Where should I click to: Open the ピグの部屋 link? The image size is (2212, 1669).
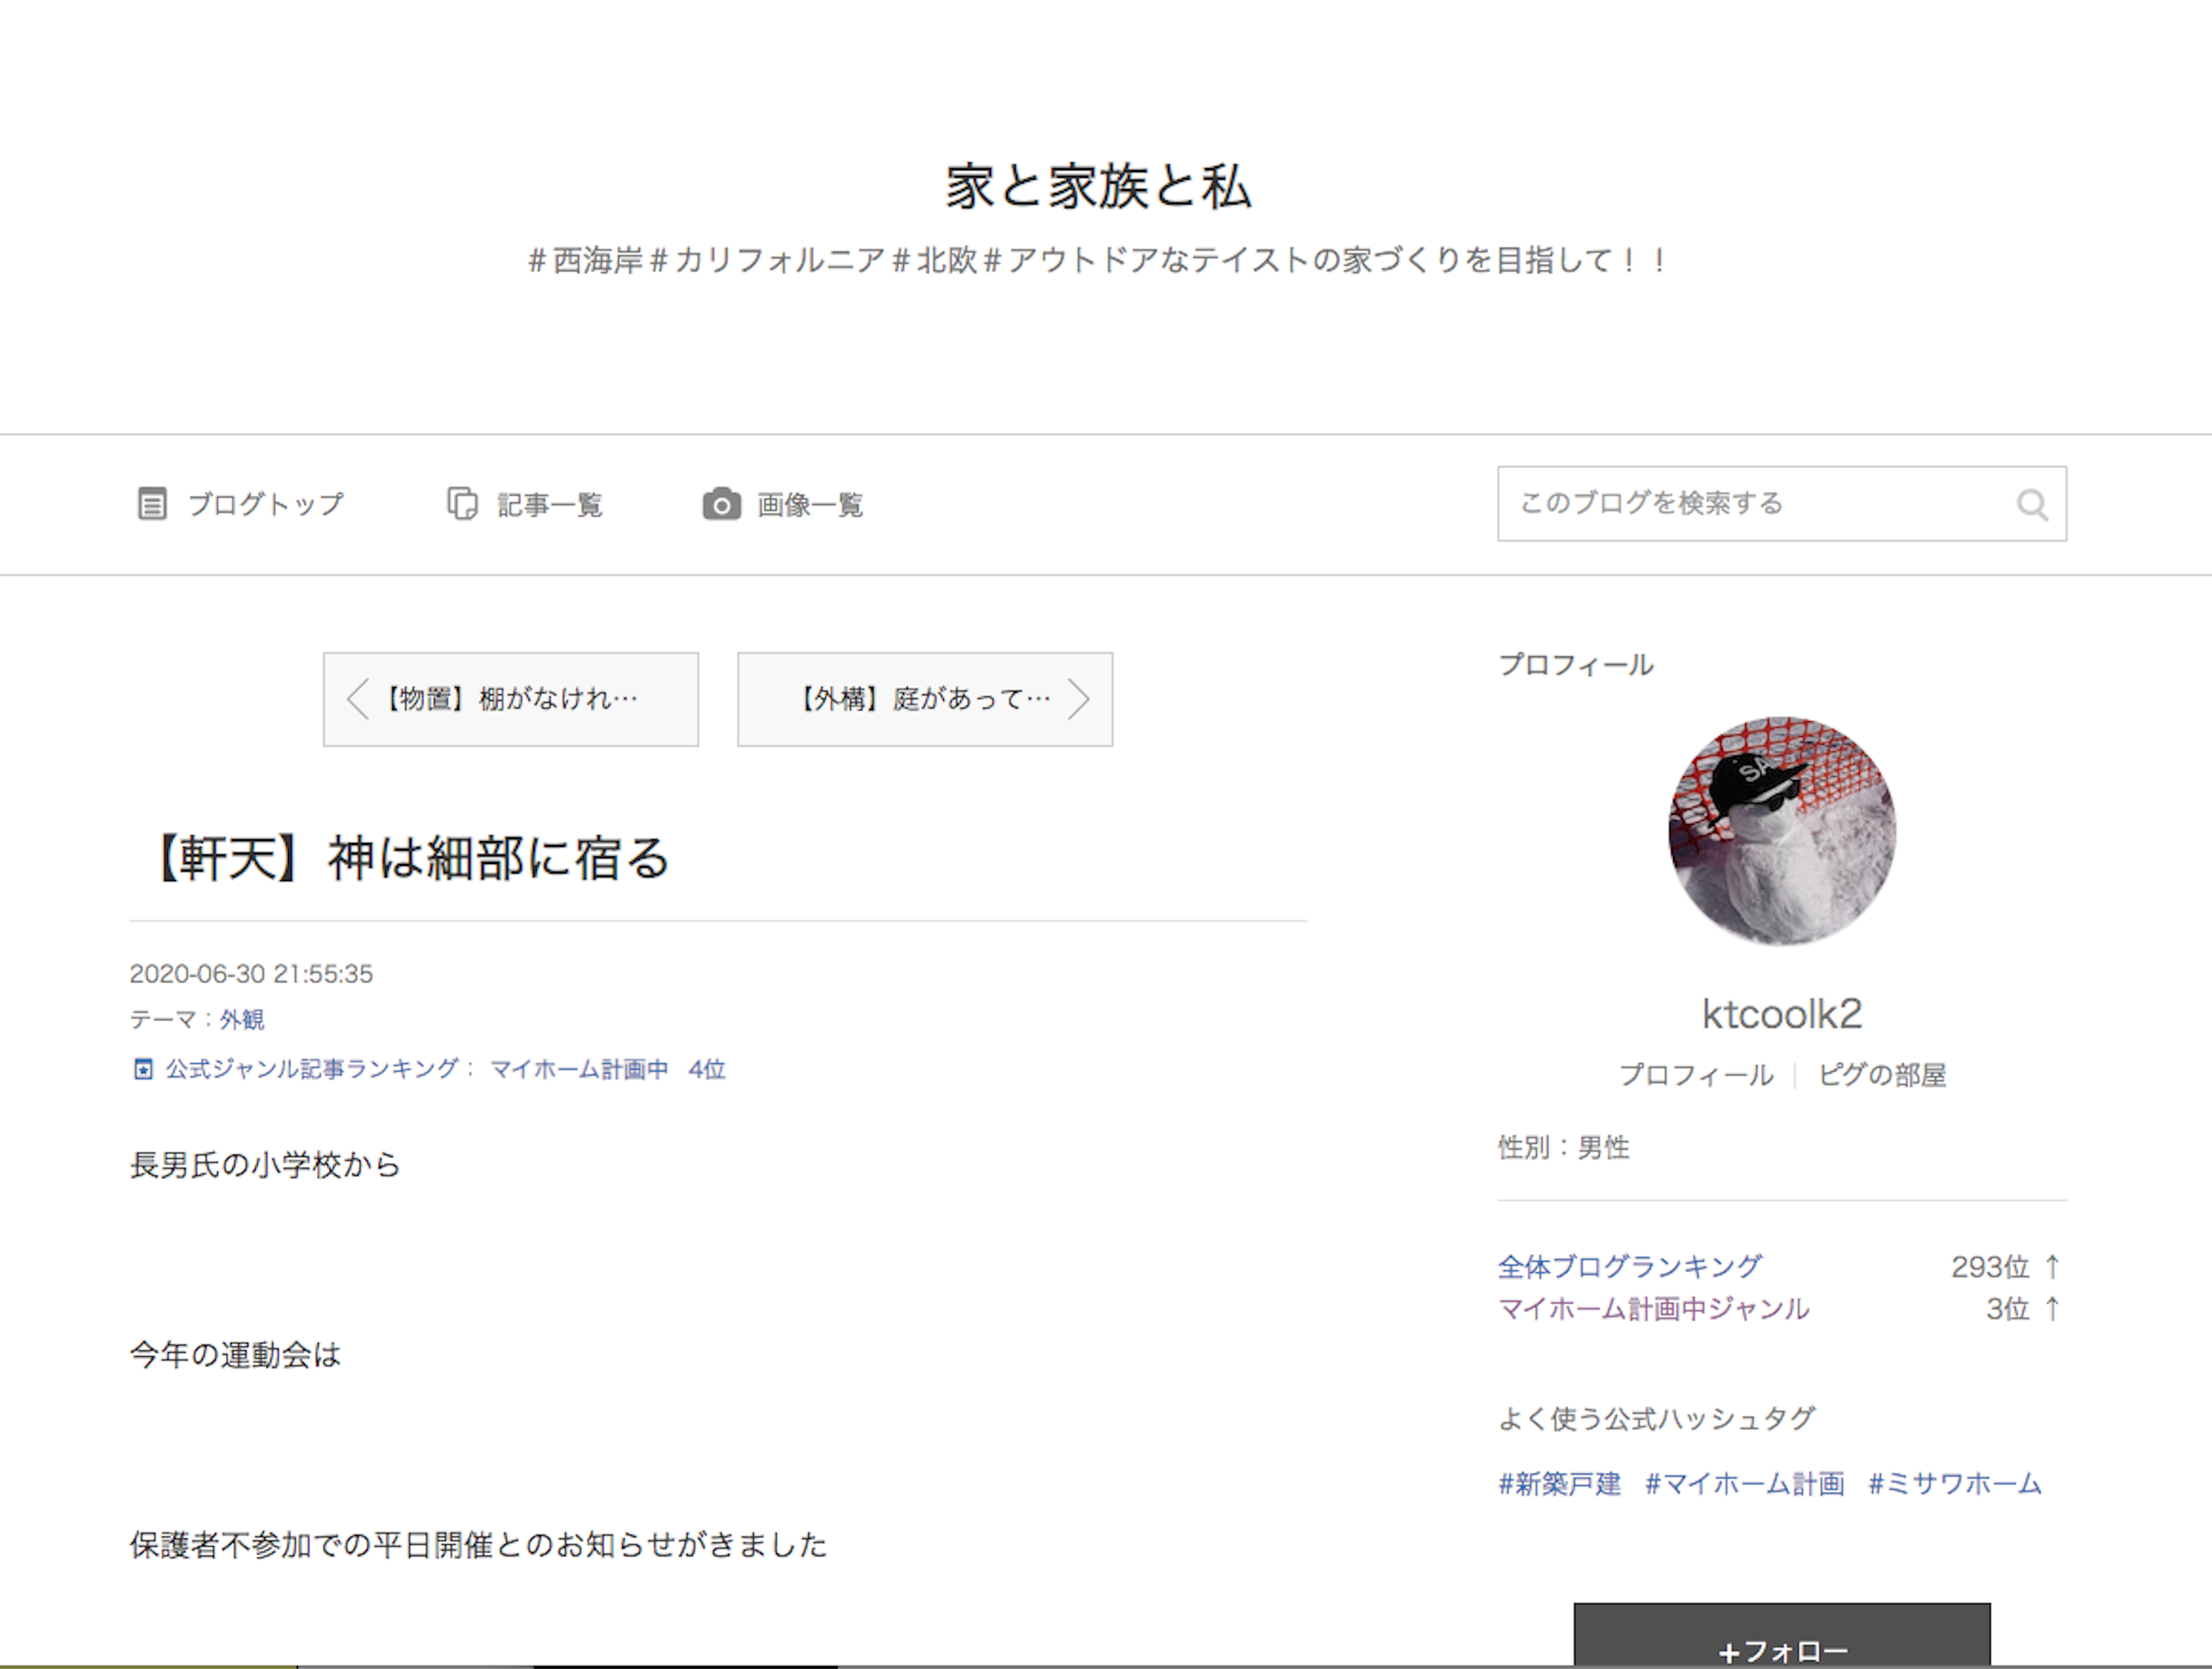click(x=1882, y=1075)
